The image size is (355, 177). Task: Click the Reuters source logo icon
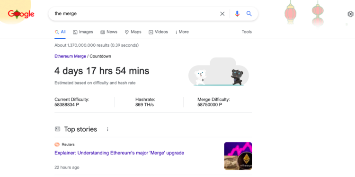coord(57,144)
